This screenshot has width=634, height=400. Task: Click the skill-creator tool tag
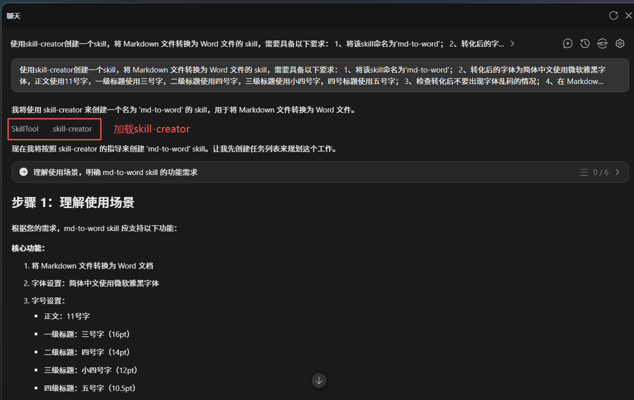tap(72, 129)
